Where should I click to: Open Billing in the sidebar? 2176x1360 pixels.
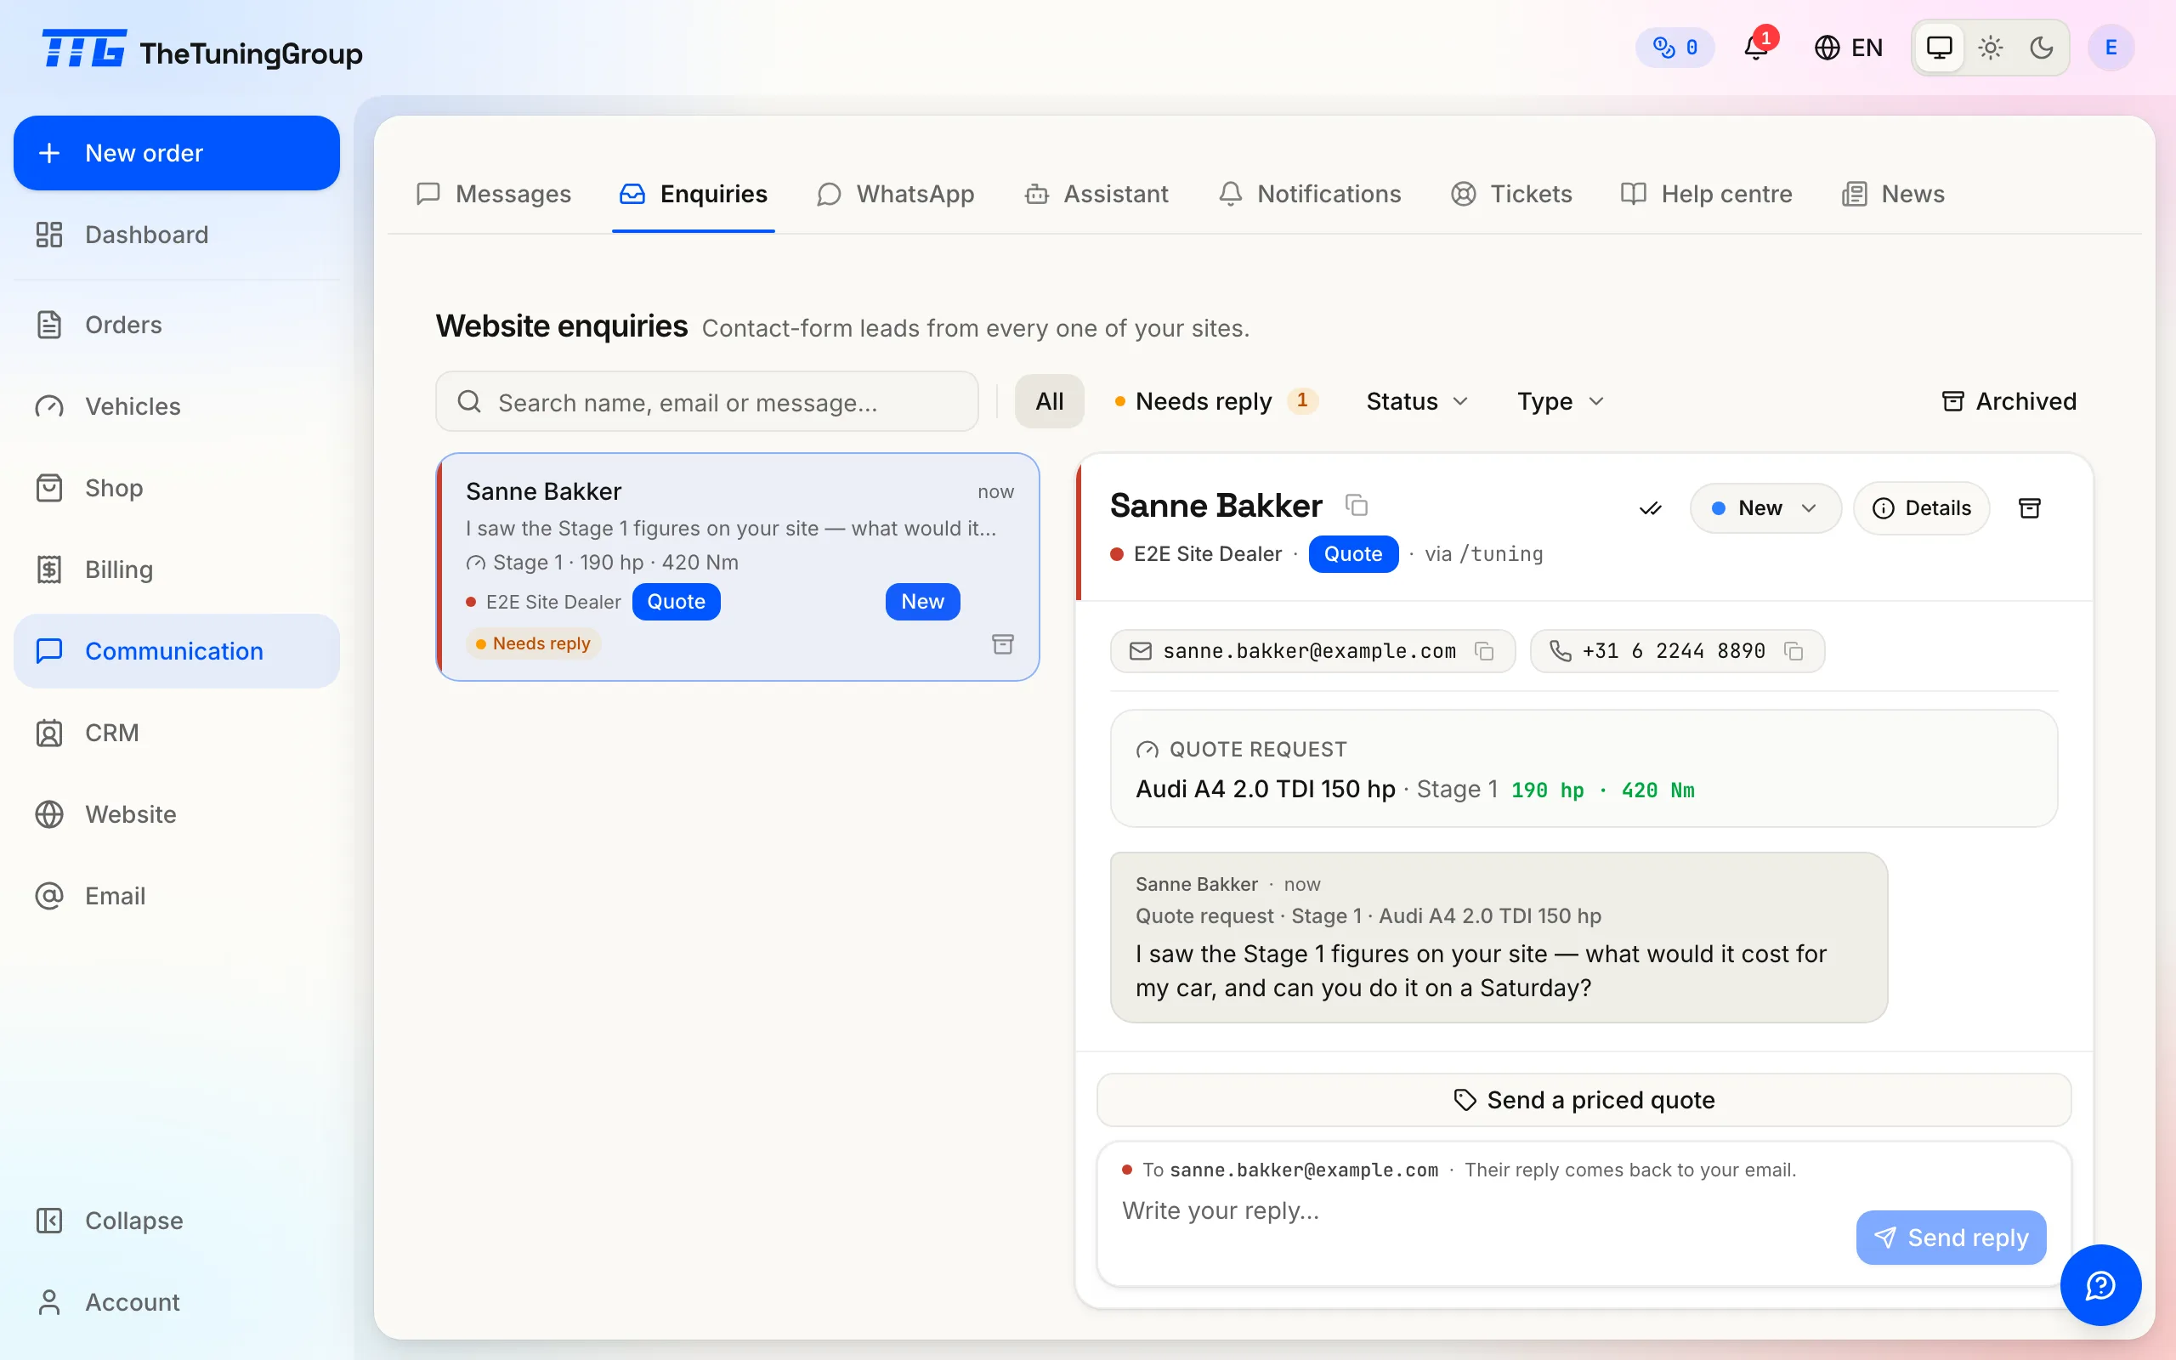(x=176, y=569)
